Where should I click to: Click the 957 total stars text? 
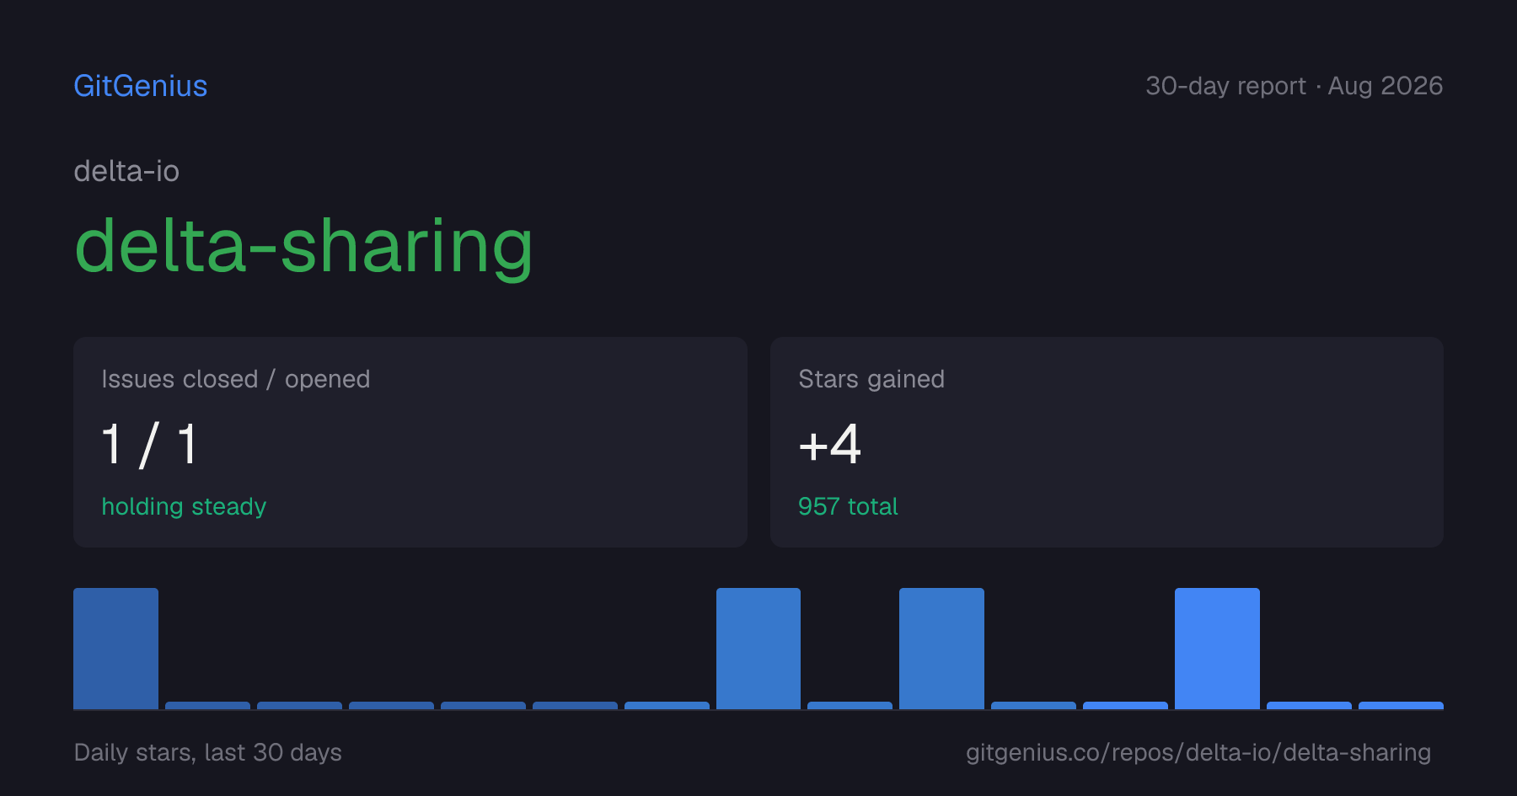tap(848, 506)
